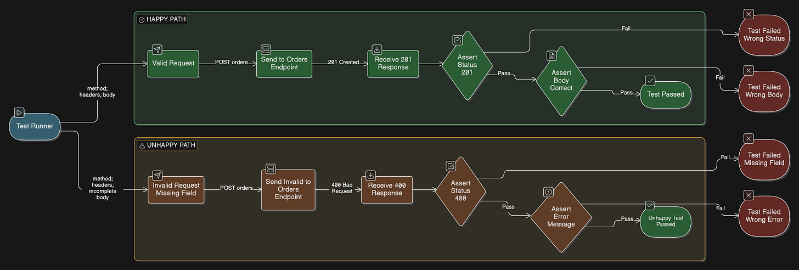Click the check-circle icon beside HAPPY PATH
This screenshot has width=799, height=270.
pos(142,19)
